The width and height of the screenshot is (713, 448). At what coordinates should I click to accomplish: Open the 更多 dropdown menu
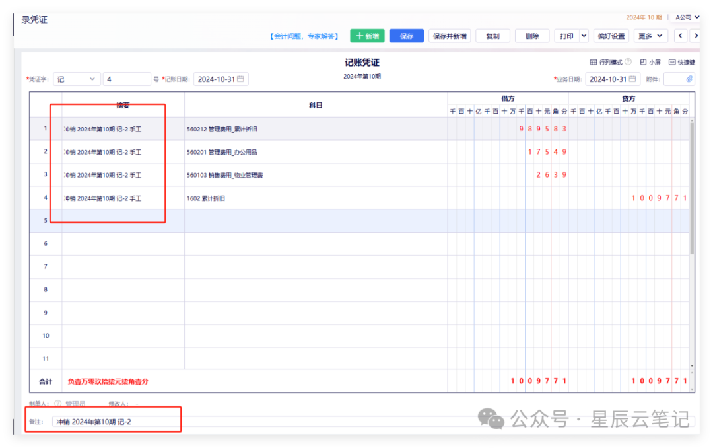point(650,36)
